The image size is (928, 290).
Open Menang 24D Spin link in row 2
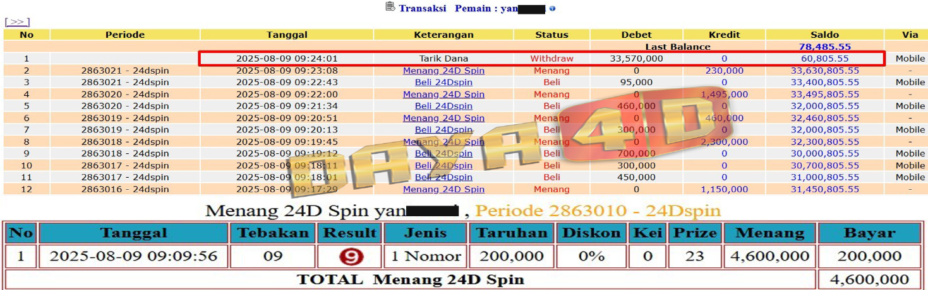point(443,71)
